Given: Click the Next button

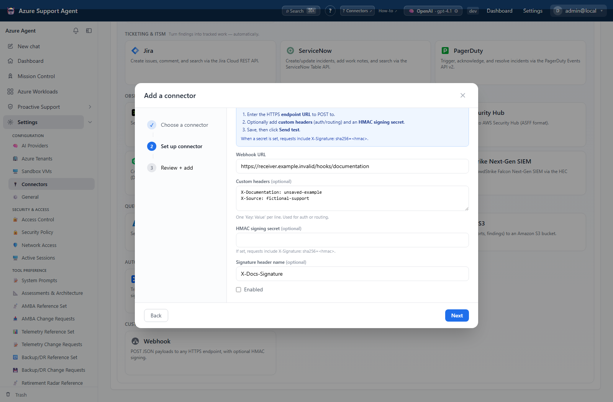Looking at the screenshot, I should [457, 315].
